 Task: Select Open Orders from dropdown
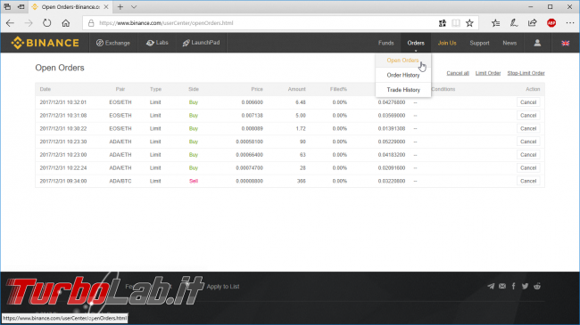coord(402,61)
